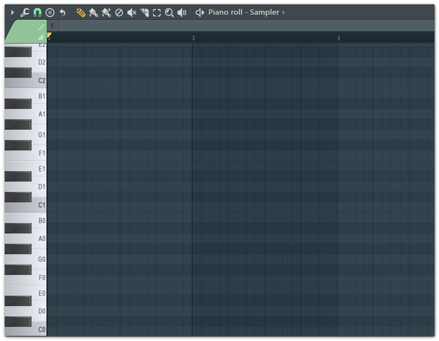Viewport: 439px width, 341px height.
Task: Click the Undo arrow
Action: point(62,12)
